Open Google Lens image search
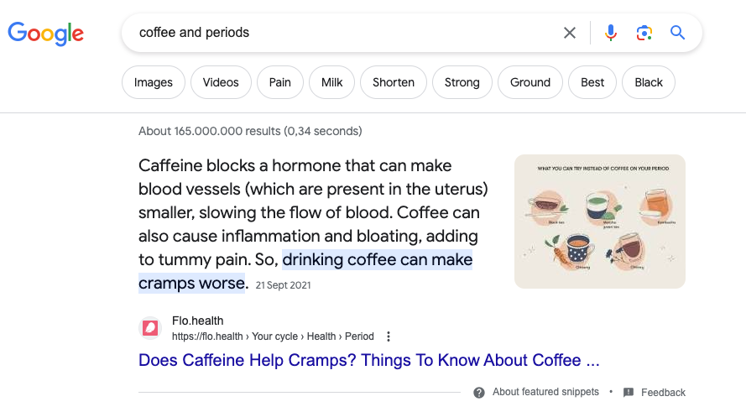The width and height of the screenshot is (746, 412). click(x=644, y=33)
